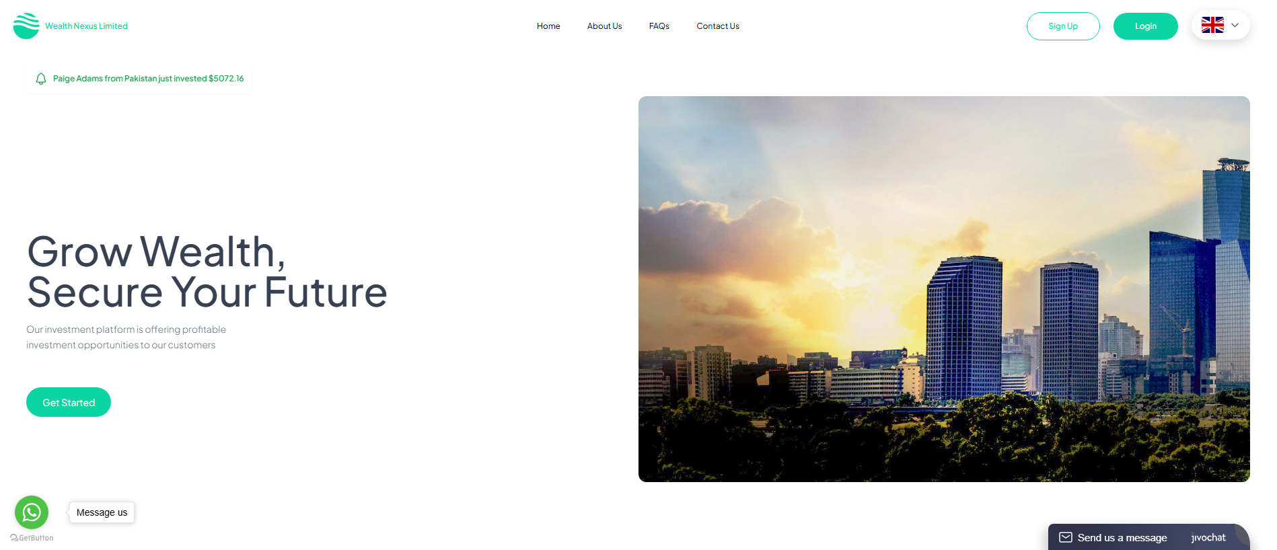1277x550 pixels.
Task: Click the Paige Adams investment notification text
Action: tap(148, 79)
